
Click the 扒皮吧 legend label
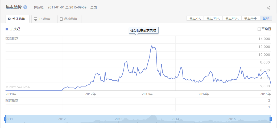(x=15, y=29)
